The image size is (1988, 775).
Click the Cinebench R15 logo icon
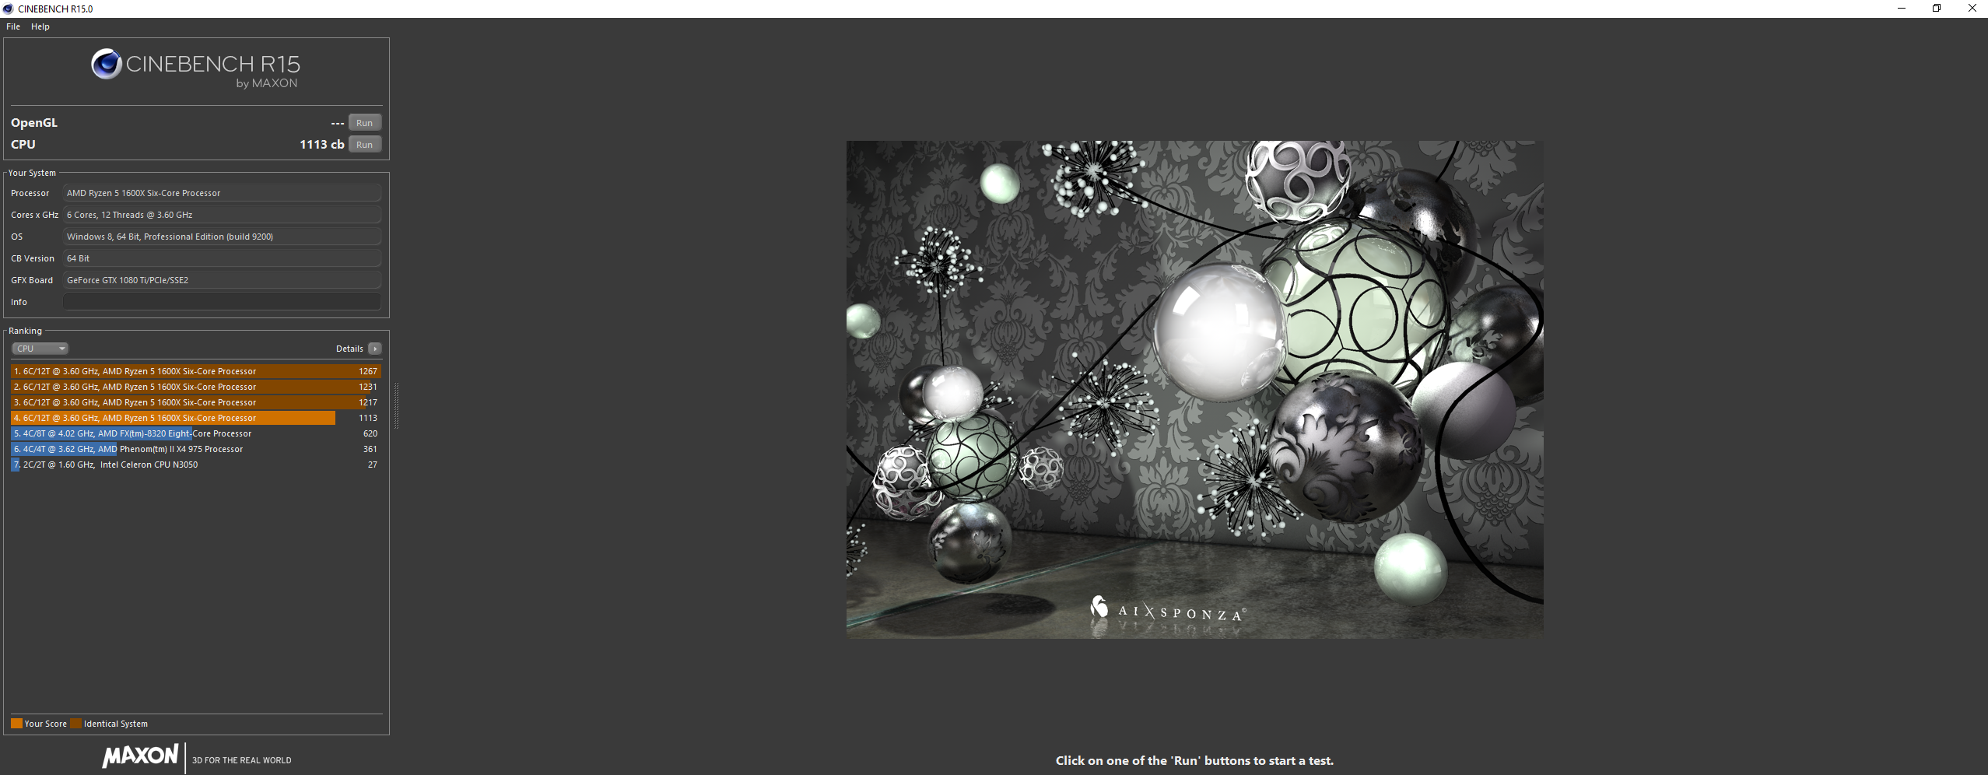[x=106, y=64]
